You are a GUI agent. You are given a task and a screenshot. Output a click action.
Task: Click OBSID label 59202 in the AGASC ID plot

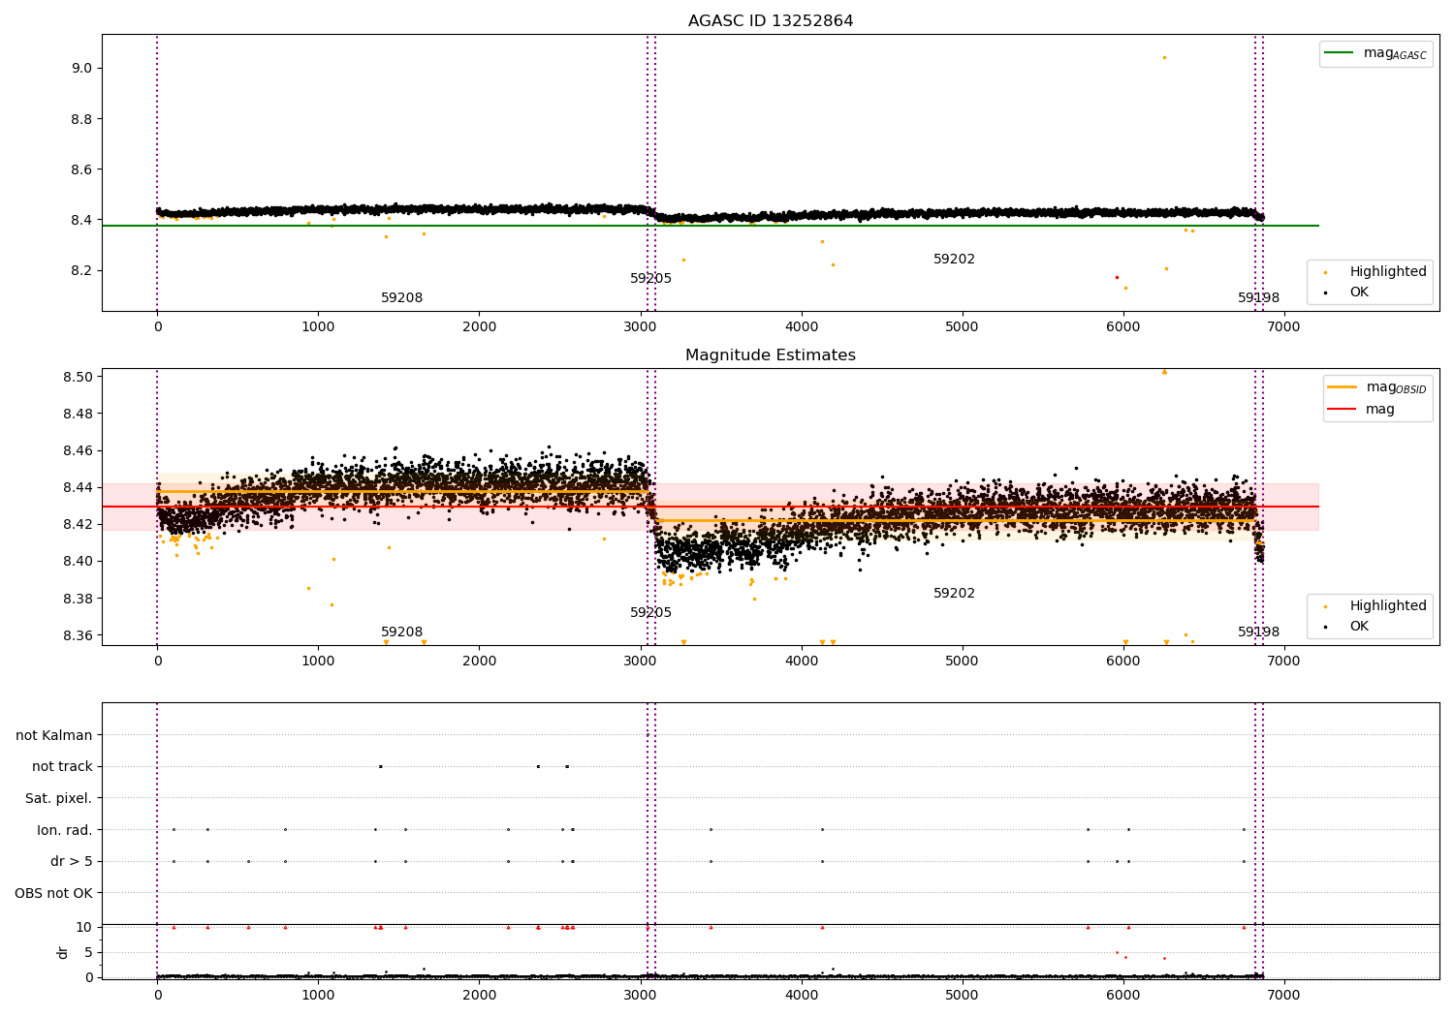tap(954, 260)
